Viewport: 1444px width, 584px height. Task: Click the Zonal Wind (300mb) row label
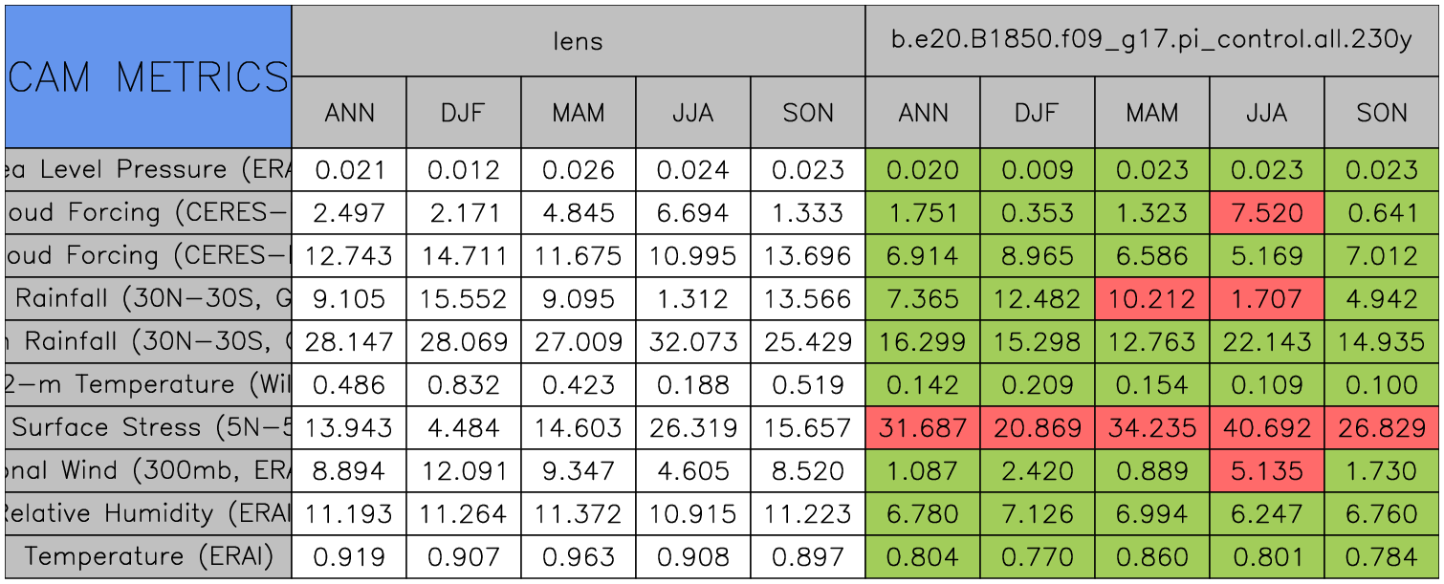point(148,470)
